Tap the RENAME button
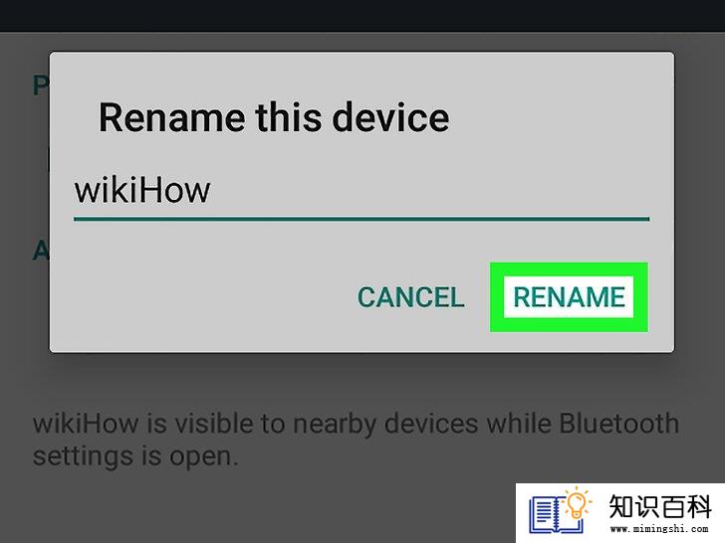The width and height of the screenshot is (725, 543). point(569,297)
